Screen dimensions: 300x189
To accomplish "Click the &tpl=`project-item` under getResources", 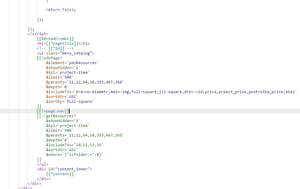I will [x=68, y=126].
